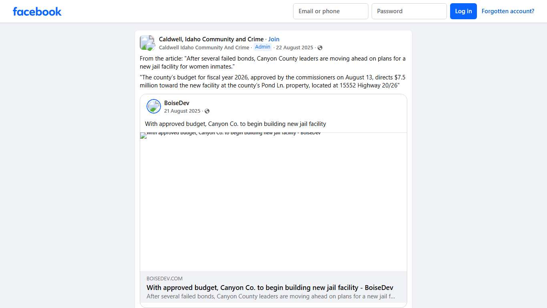This screenshot has height=308, width=547.
Task: Click the 21 August 2025 timestamp
Action: [182, 111]
